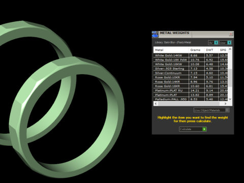Viewport: 244px width, 183px height.
Task: Click the Metal Weights scale icon
Action: 155,34
